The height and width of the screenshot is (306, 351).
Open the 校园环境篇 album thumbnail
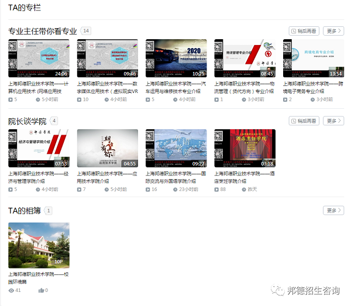[39, 245]
